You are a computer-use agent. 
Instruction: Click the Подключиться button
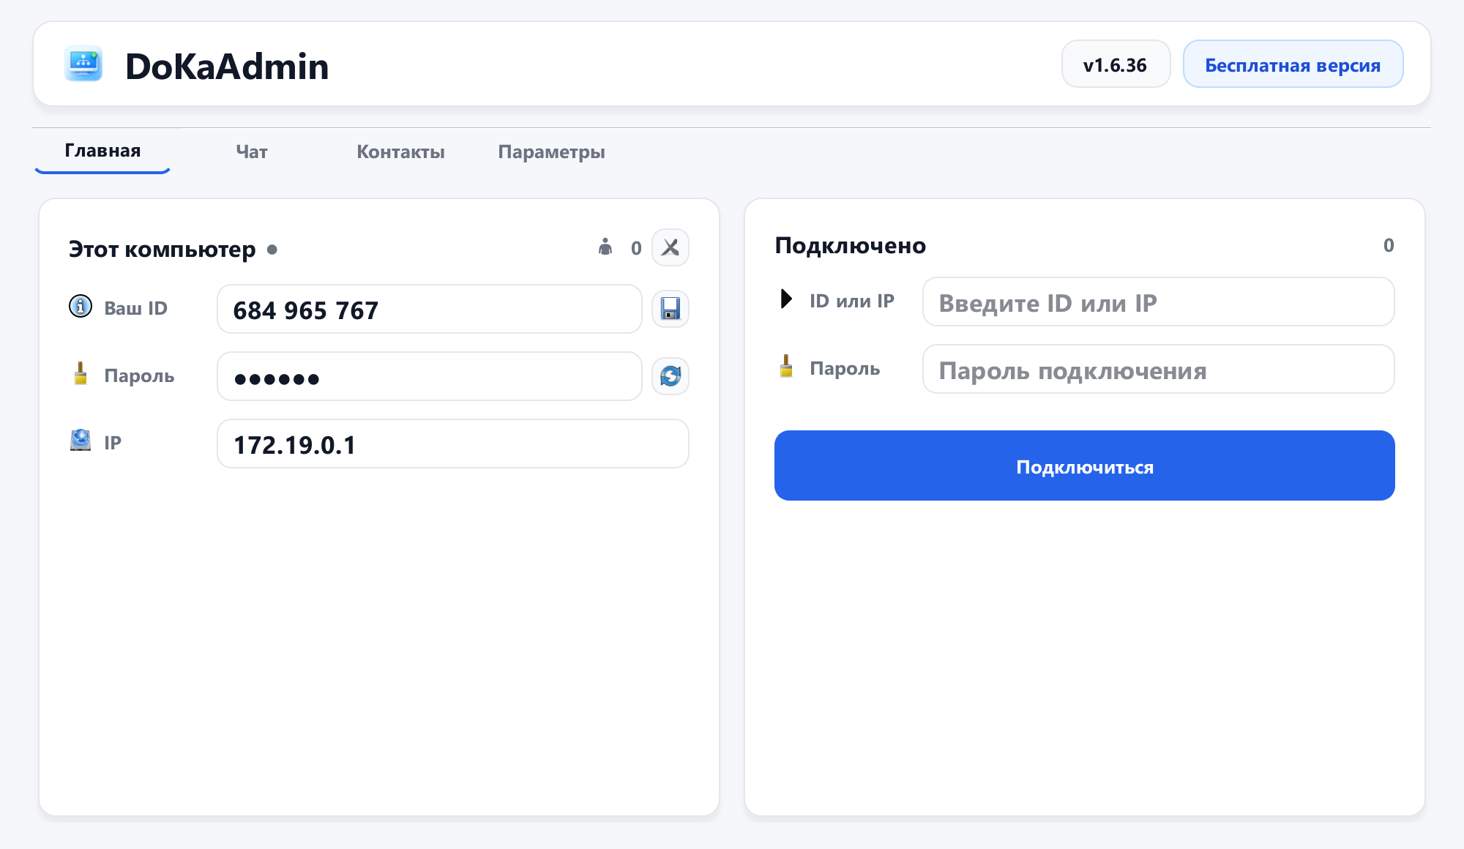1085,465
